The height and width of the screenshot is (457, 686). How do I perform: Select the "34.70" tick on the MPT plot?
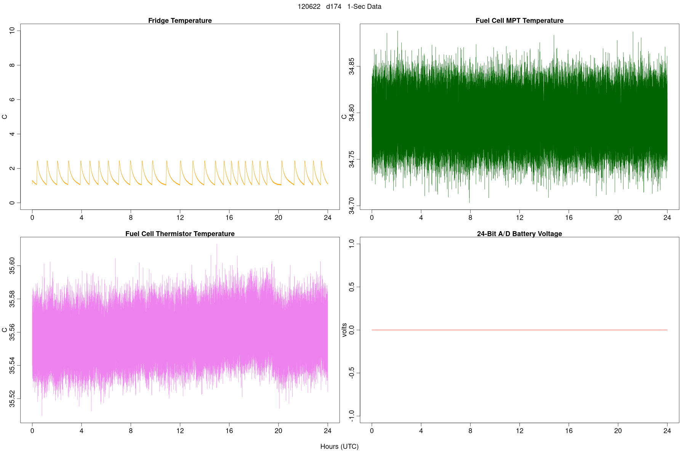352,206
